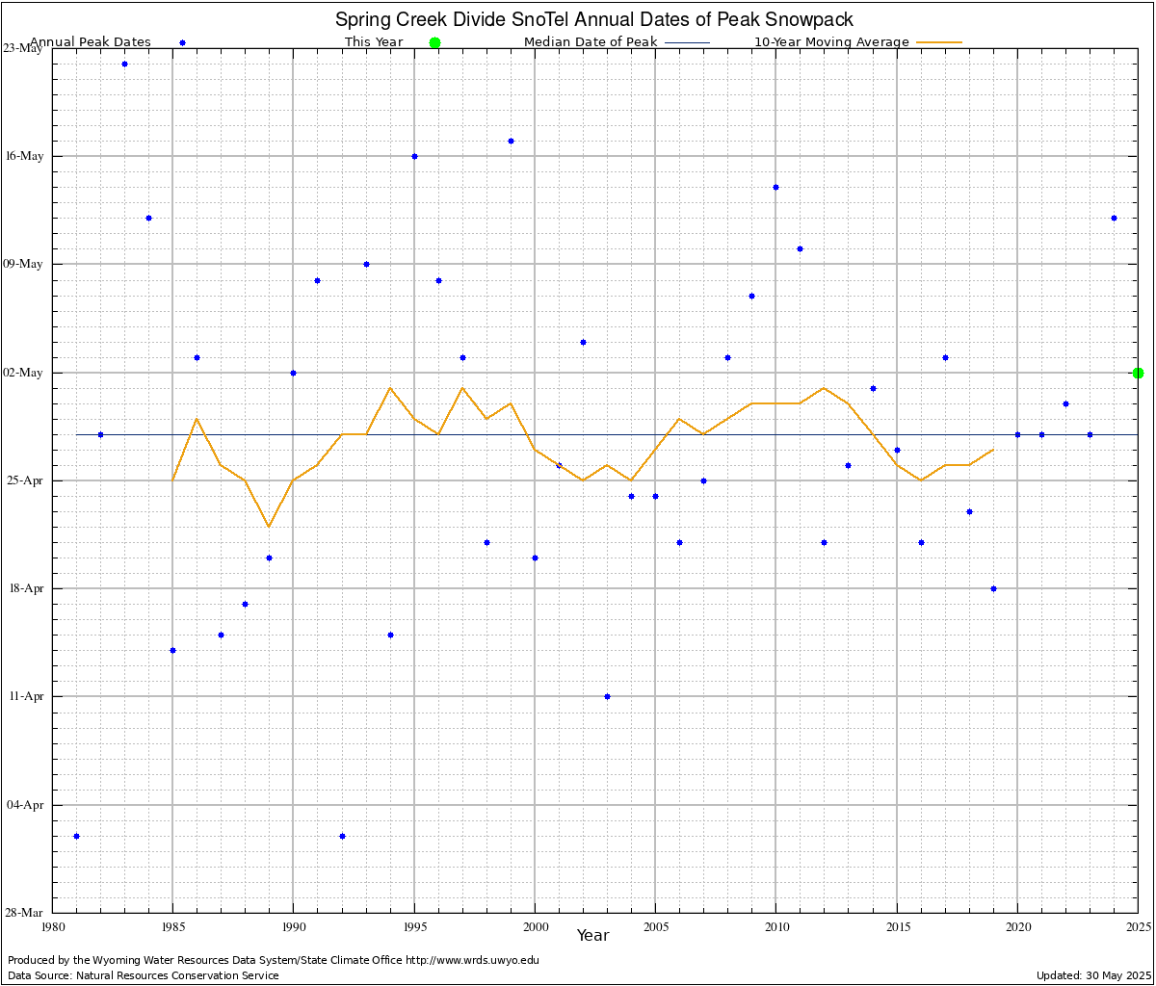The height and width of the screenshot is (986, 1156).
Task: Click the 04-Apr y-axis label
Action: [24, 805]
